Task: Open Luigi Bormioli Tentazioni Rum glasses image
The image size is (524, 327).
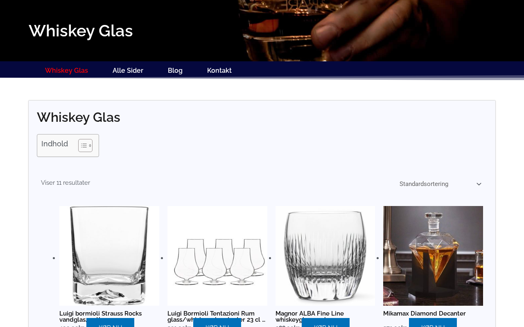Action: pyautogui.click(x=217, y=256)
